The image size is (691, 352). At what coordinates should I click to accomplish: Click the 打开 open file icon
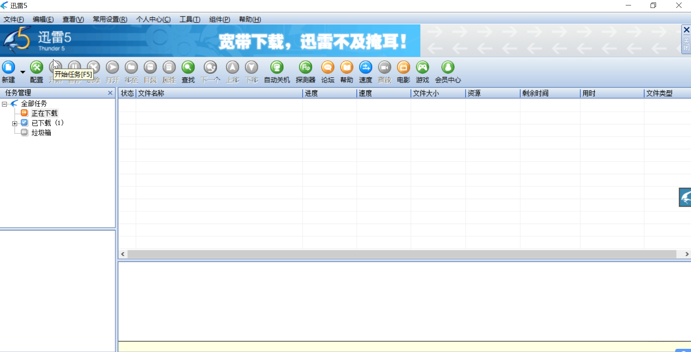point(113,67)
